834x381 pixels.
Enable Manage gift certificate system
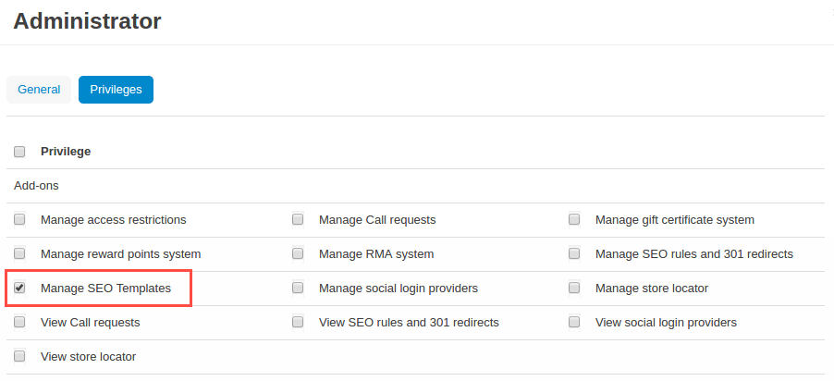(x=574, y=220)
